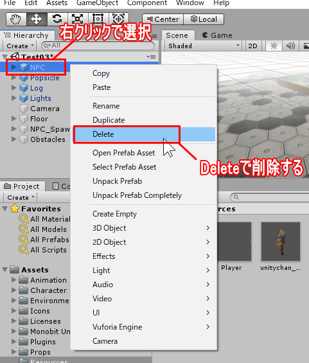309x363 pixels.
Task: Open the Shaded draw mode dropdown
Action: point(203,46)
